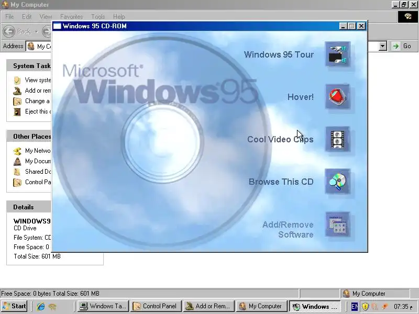Open the Cool Video Clips filmstrip icon
The image size is (419, 314).
point(337,139)
